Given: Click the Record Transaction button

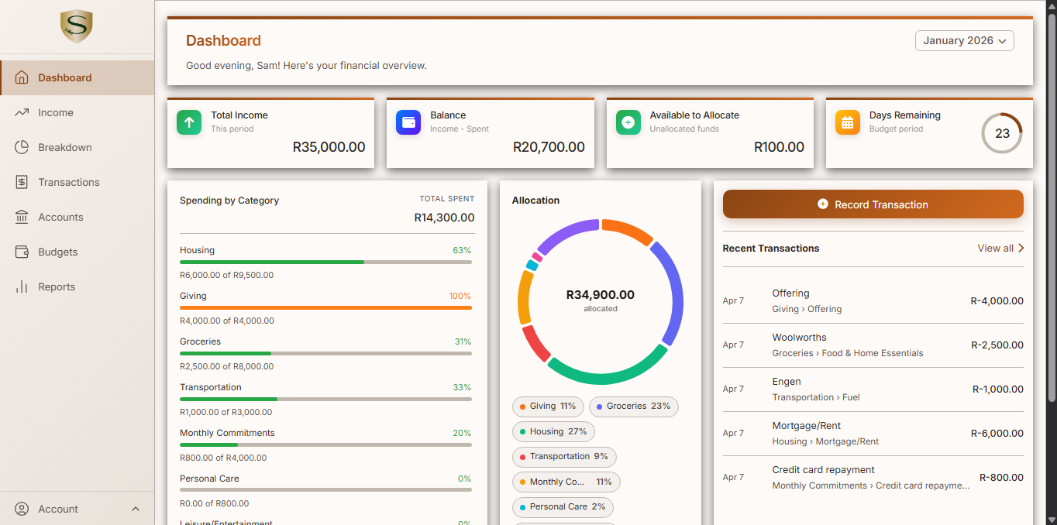Looking at the screenshot, I should coord(873,204).
